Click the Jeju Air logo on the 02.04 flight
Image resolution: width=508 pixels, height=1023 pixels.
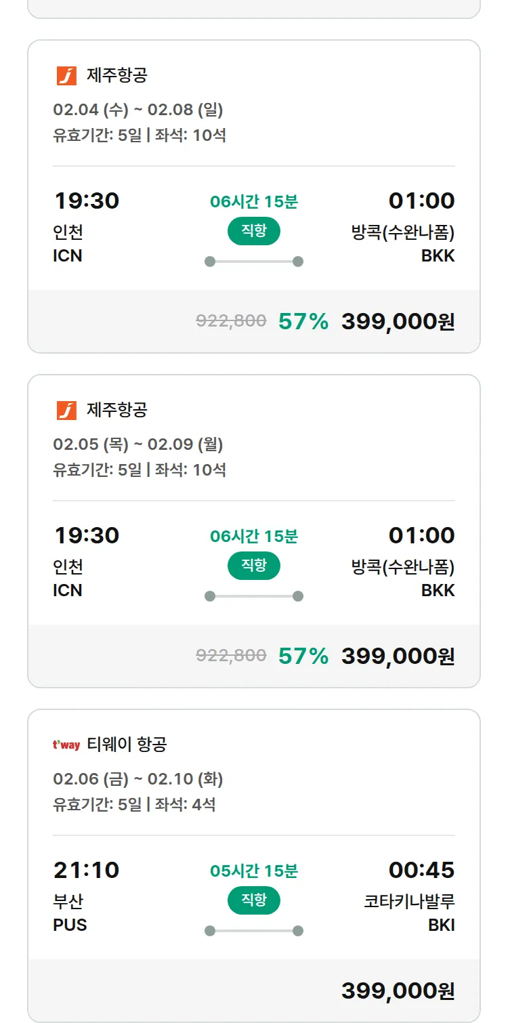66,75
